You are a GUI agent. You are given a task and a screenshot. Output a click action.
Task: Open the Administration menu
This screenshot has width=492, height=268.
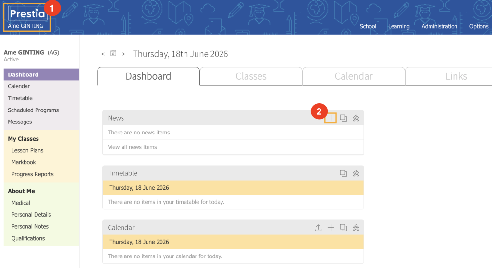click(x=439, y=27)
